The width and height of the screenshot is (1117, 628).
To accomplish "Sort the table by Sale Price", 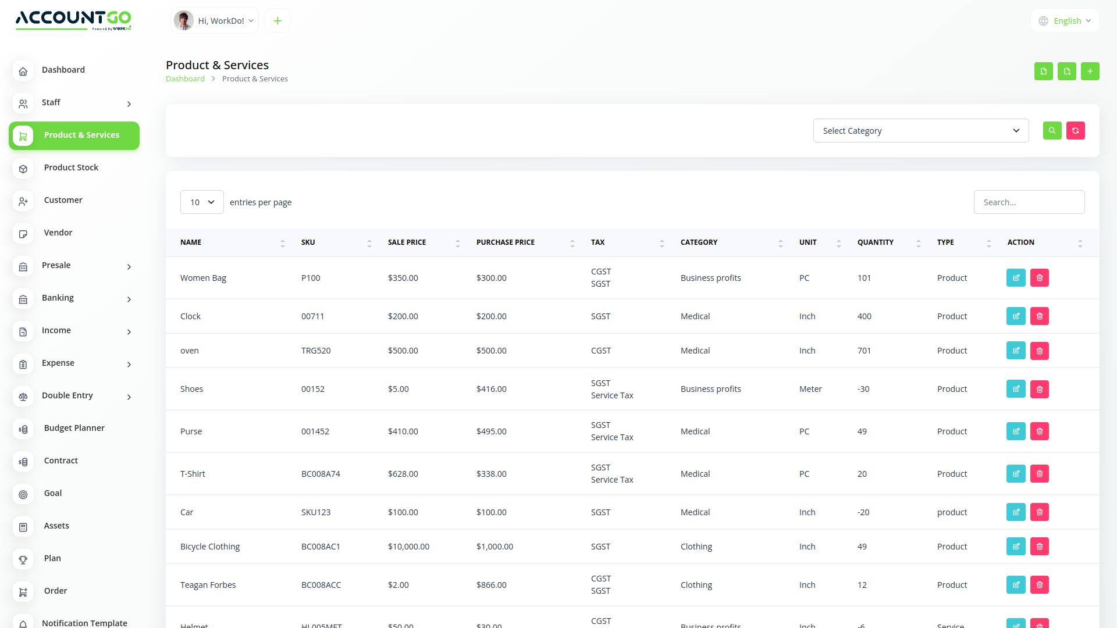I will click(457, 242).
